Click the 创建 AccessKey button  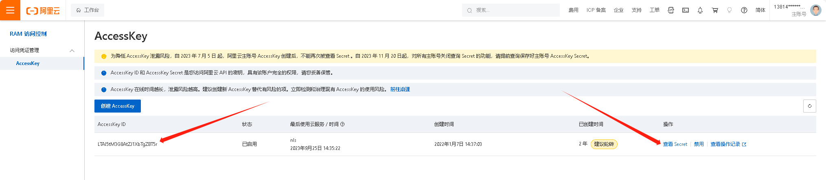pos(118,106)
